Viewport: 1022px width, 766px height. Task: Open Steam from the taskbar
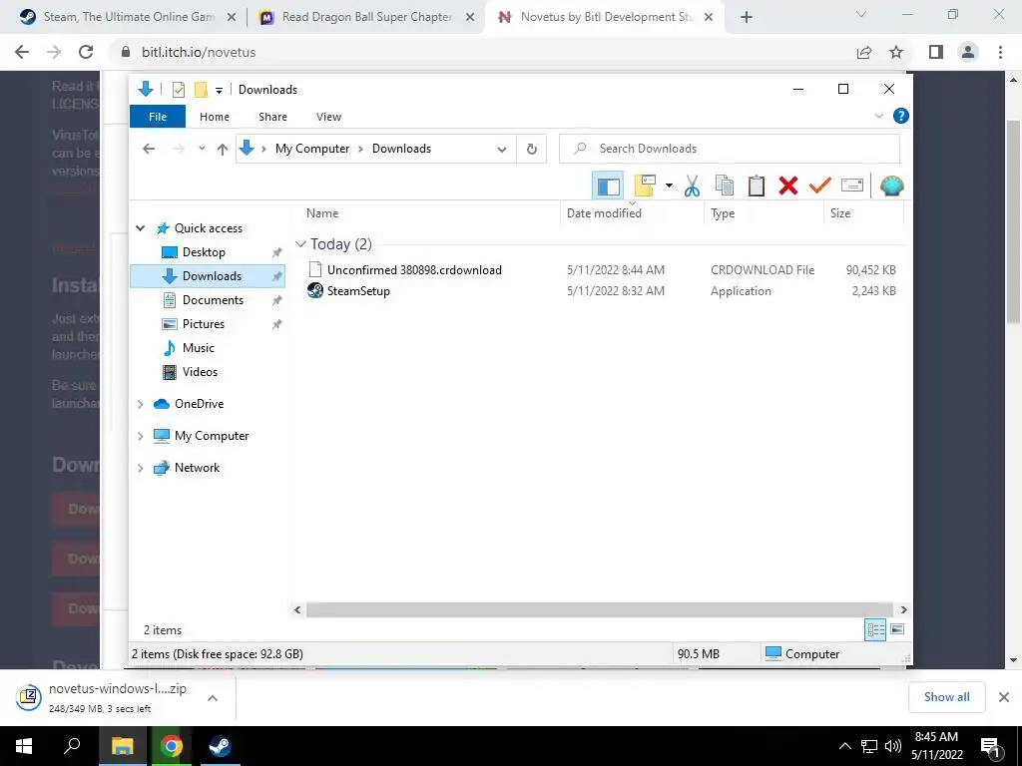pyautogui.click(x=220, y=746)
